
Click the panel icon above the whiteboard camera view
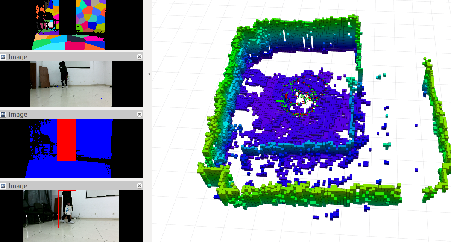(x=3, y=57)
